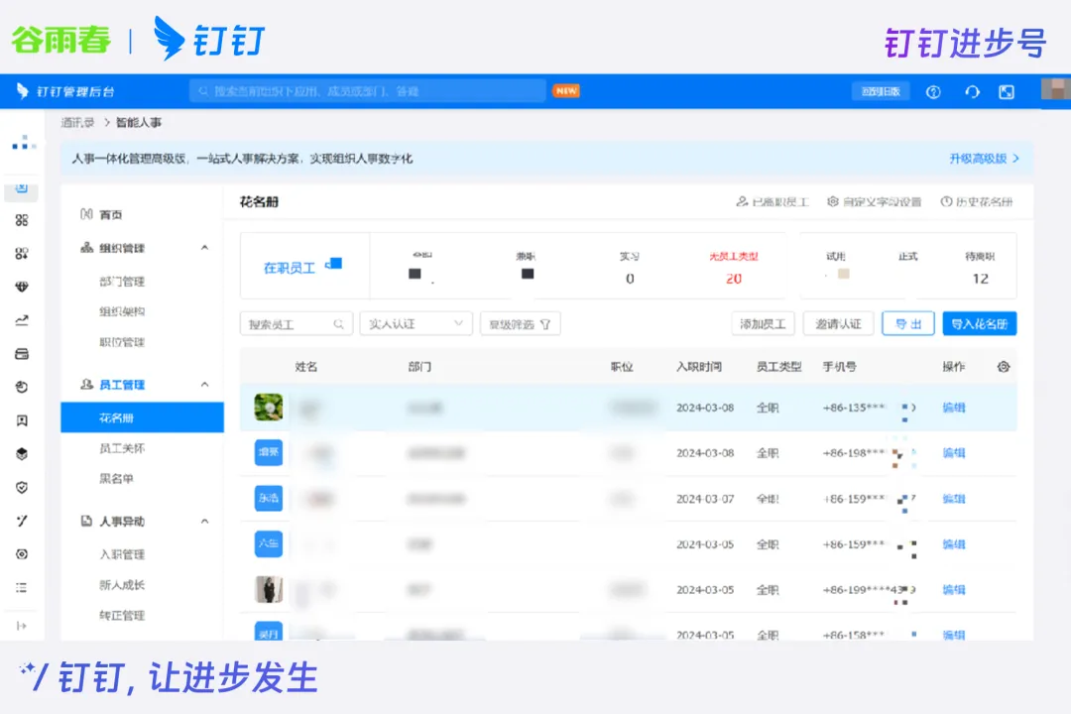
Task: Open the 实人认证 dropdown filter
Action: (x=416, y=324)
